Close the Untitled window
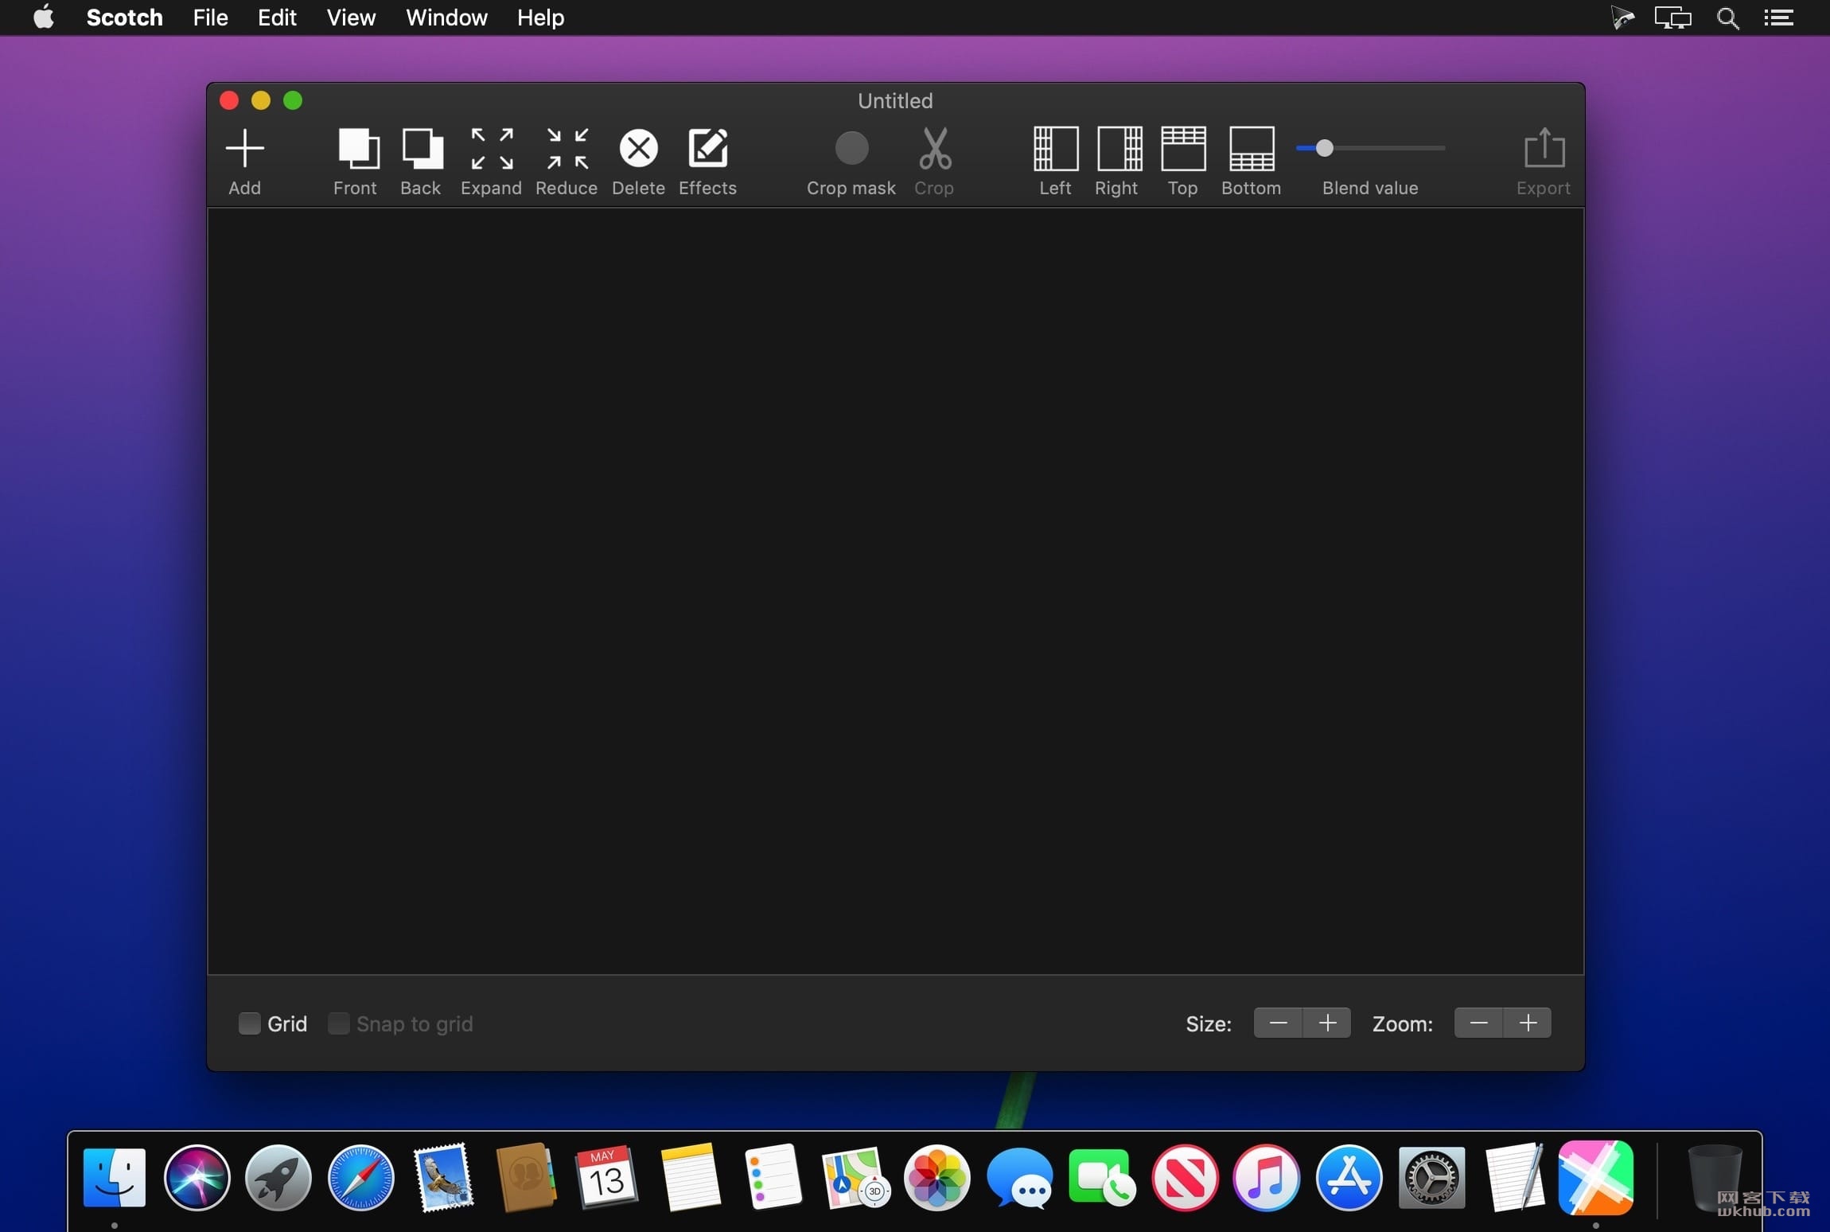The image size is (1830, 1232). click(229, 100)
